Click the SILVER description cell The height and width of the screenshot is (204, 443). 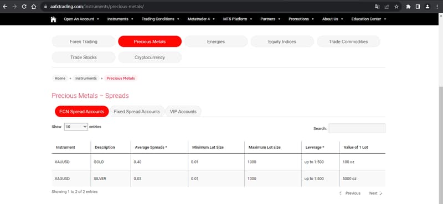tap(111, 179)
